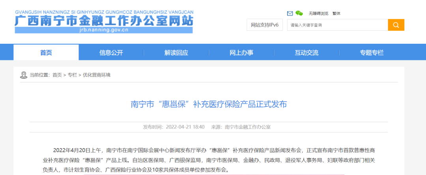This screenshot has width=426, height=175.
Task: Open the site logo banner
Action: click(104, 22)
